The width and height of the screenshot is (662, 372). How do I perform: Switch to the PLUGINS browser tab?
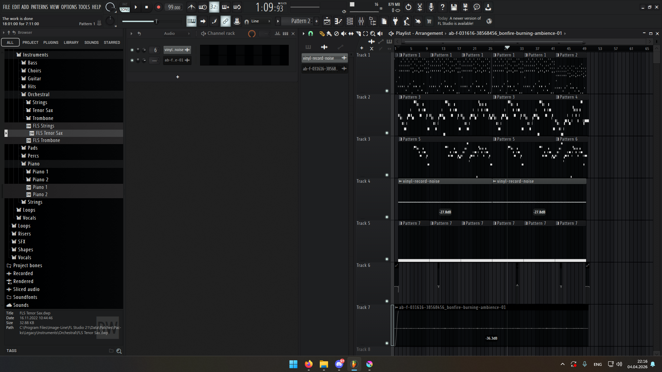coord(51,42)
